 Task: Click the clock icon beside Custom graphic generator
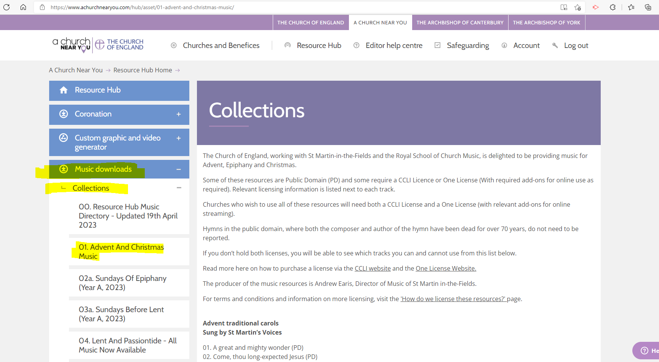click(x=64, y=138)
